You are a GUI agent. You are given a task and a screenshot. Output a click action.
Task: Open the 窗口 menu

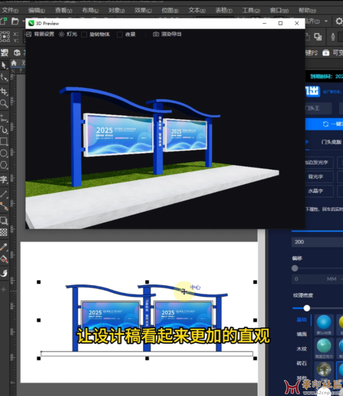[x=279, y=10]
